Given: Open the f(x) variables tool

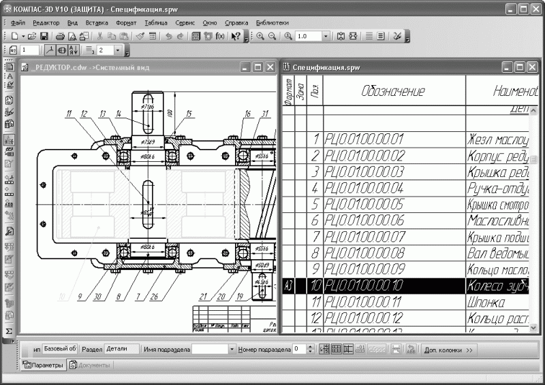Looking at the screenshot, I should (x=219, y=35).
